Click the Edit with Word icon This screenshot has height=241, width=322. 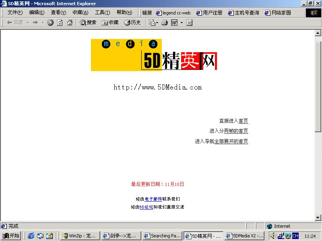(174, 22)
